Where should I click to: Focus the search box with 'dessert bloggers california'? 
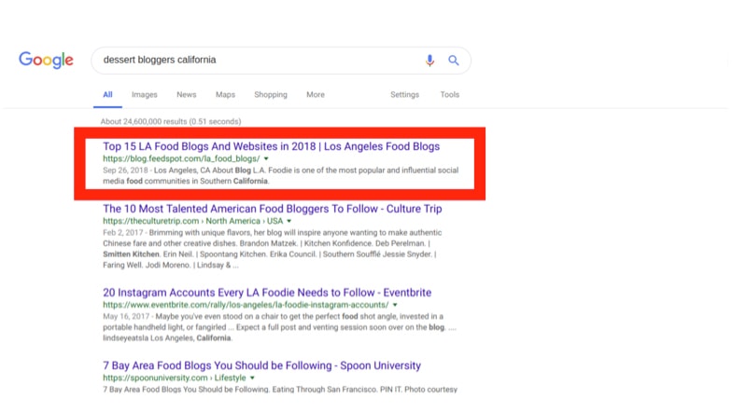point(281,60)
